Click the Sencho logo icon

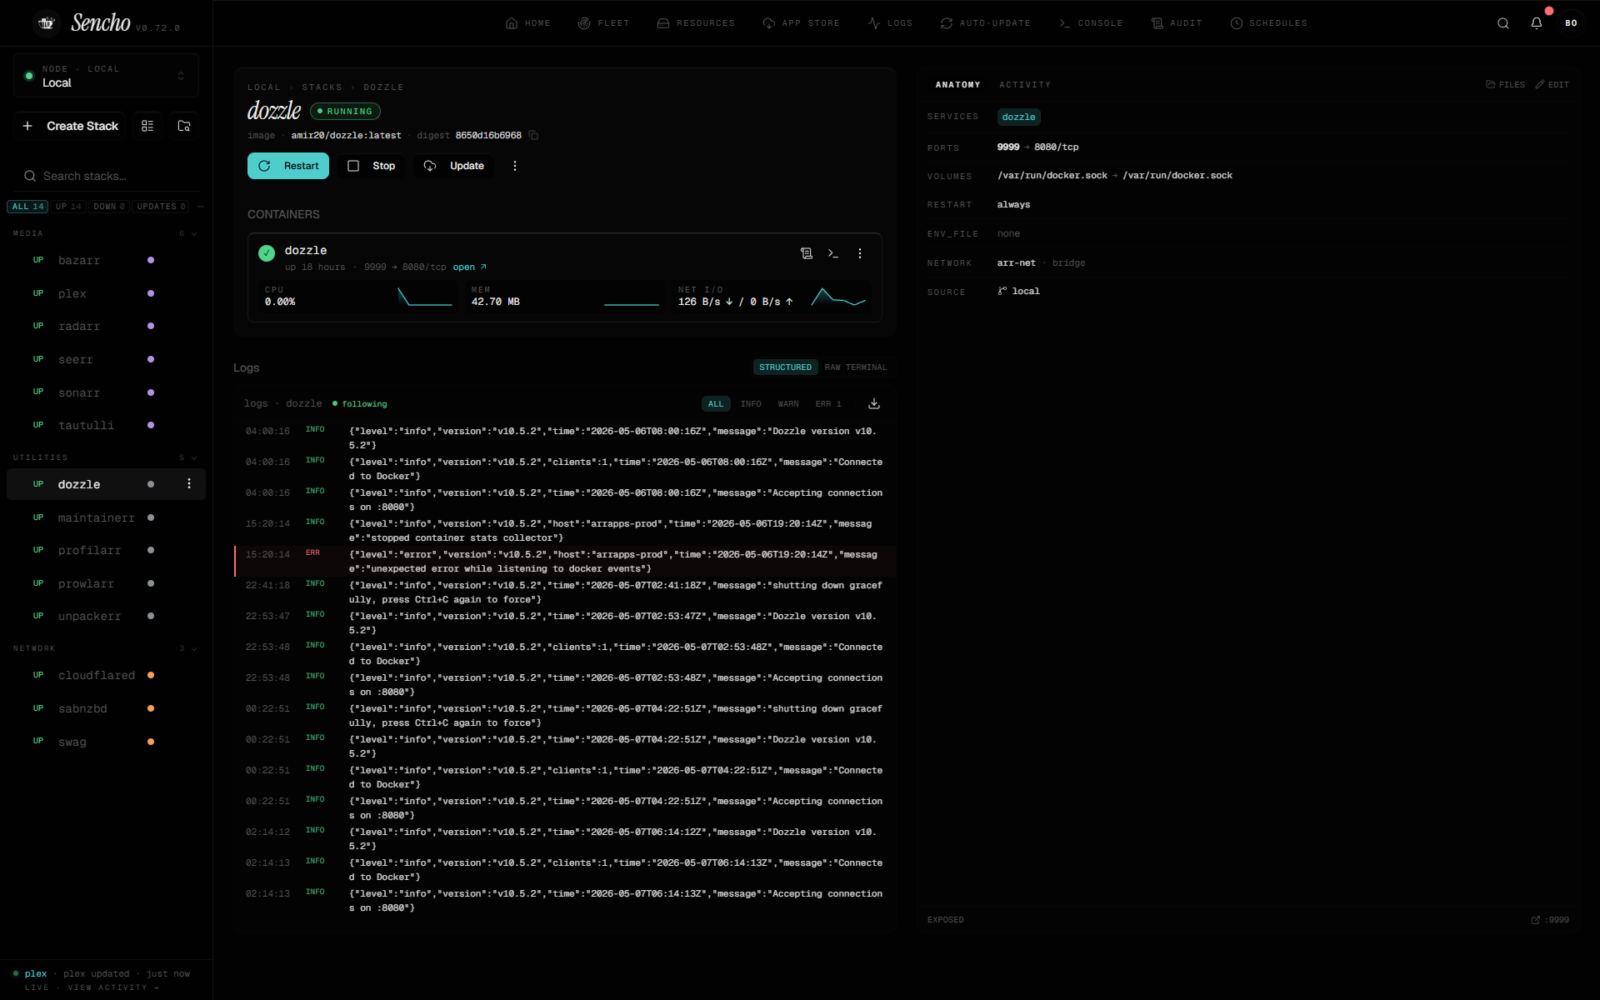(47, 23)
